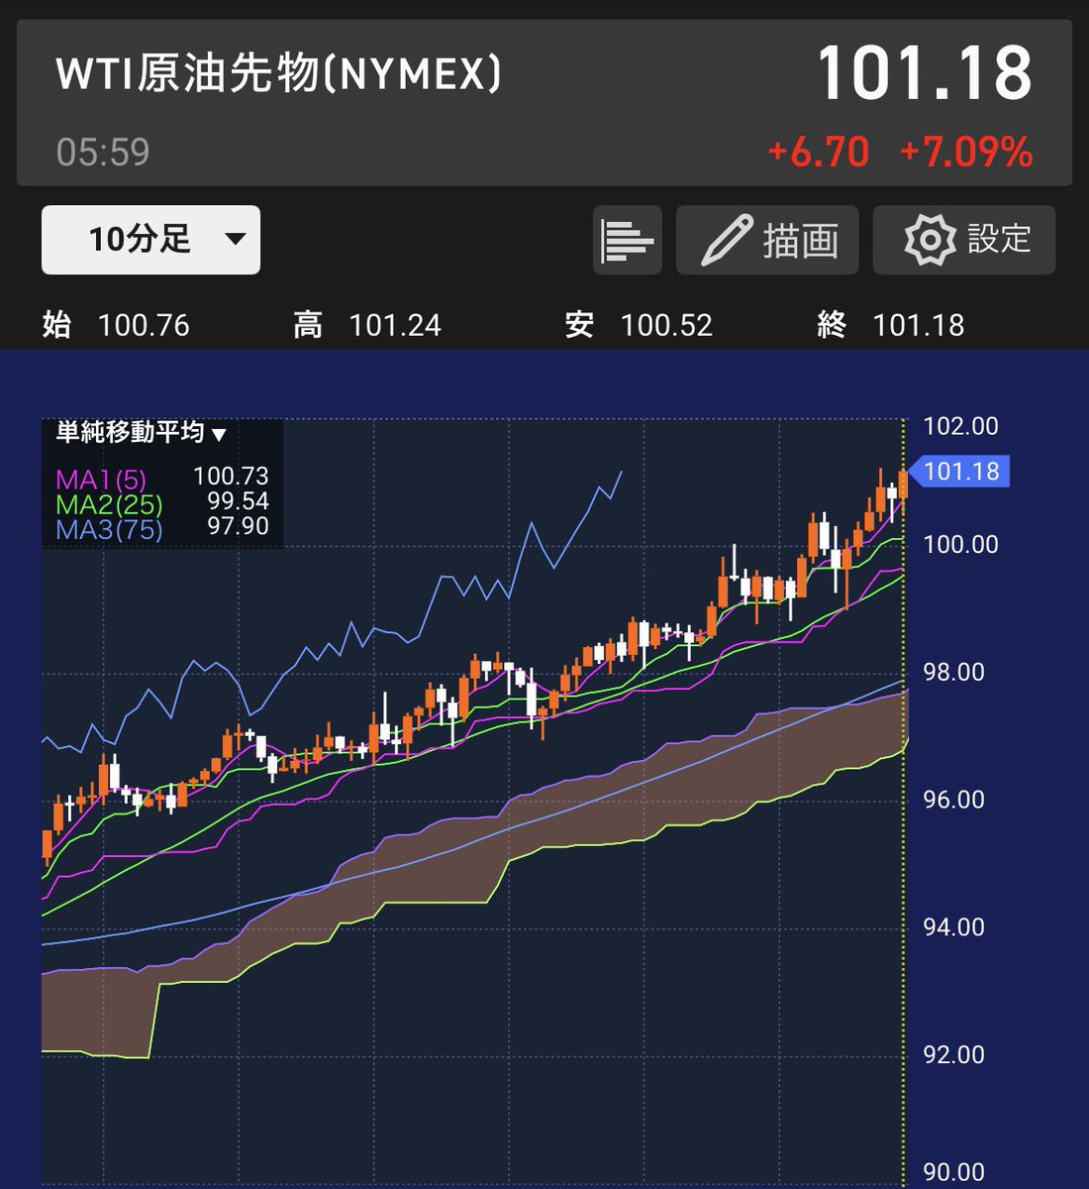Open the 描画 drawing tool
1089x1189 pixels.
[x=767, y=240]
